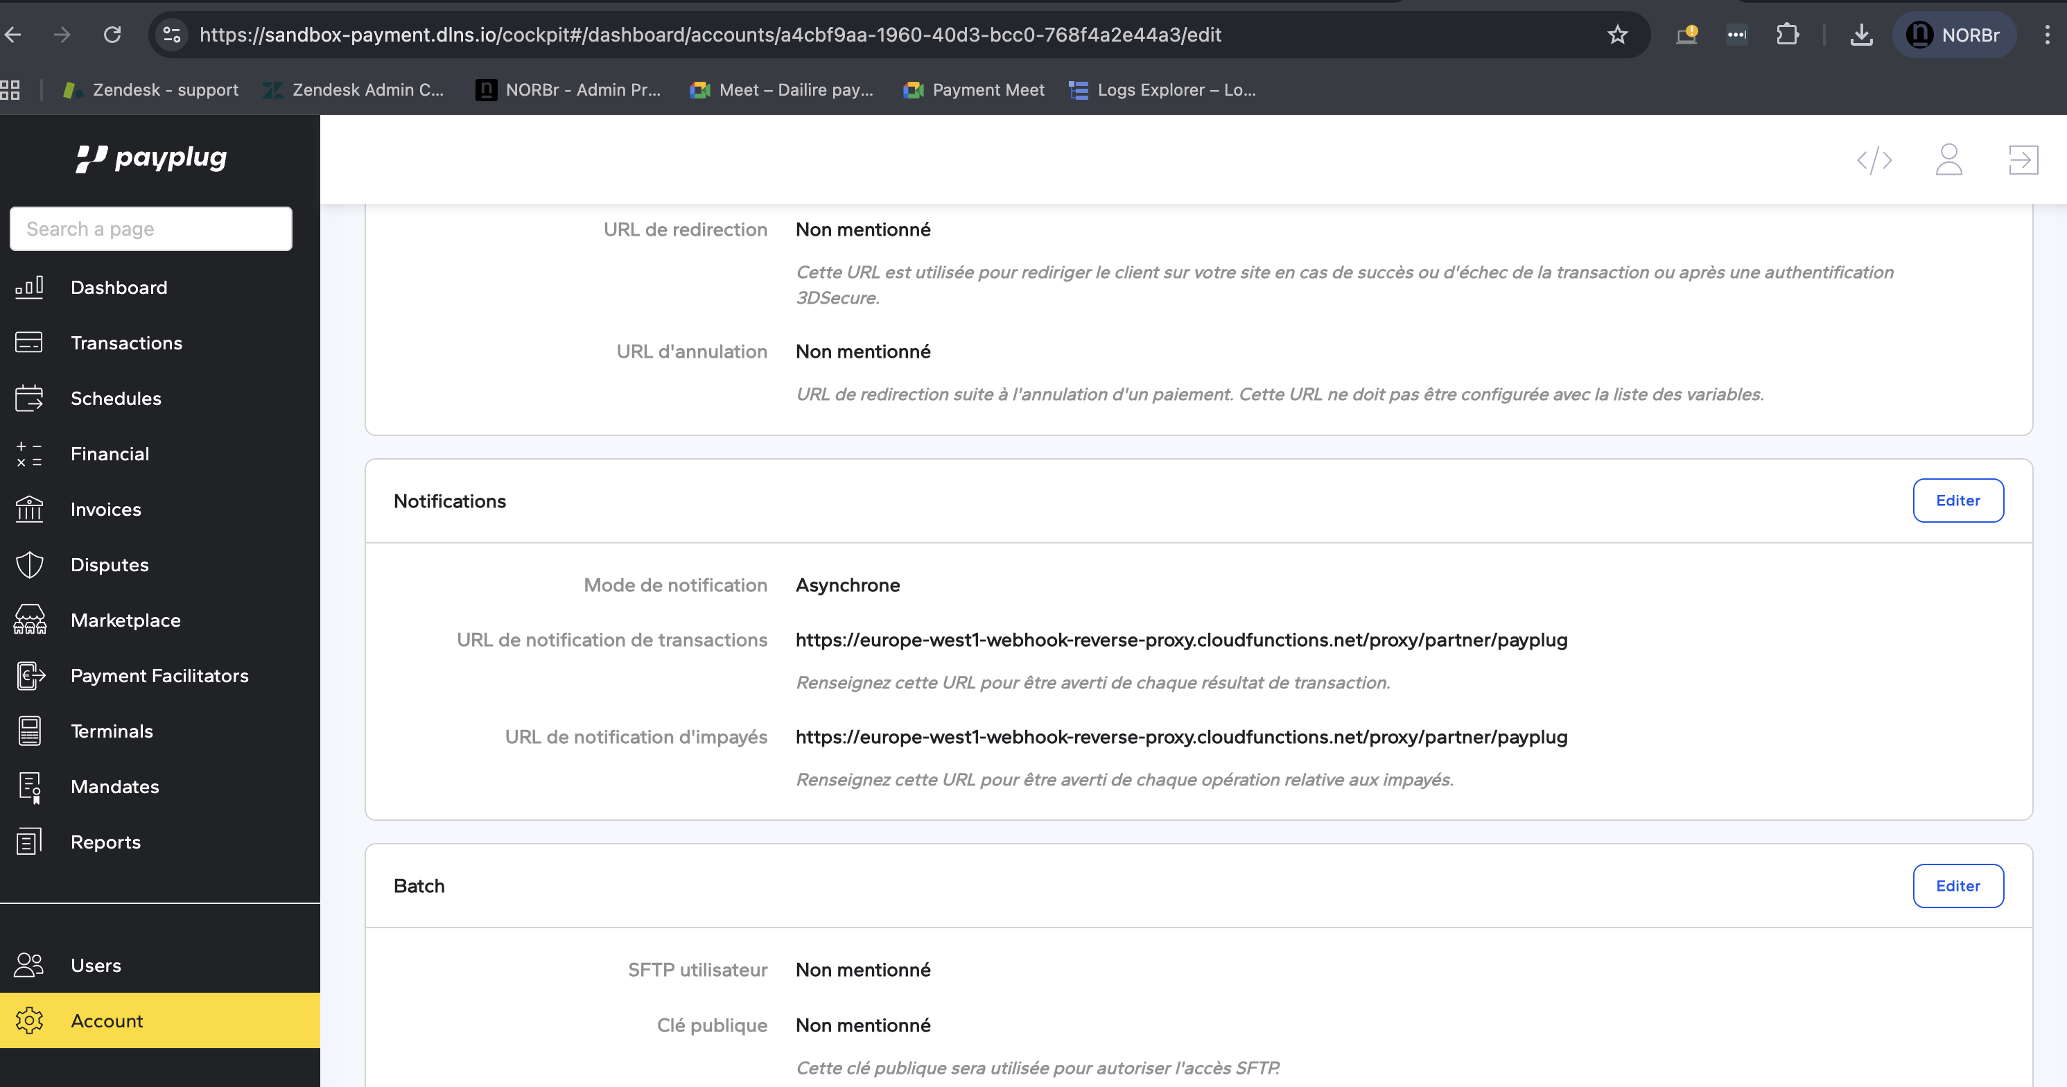Go to Payment Facilitators section
Screen dimensions: 2067x1087
[159, 675]
